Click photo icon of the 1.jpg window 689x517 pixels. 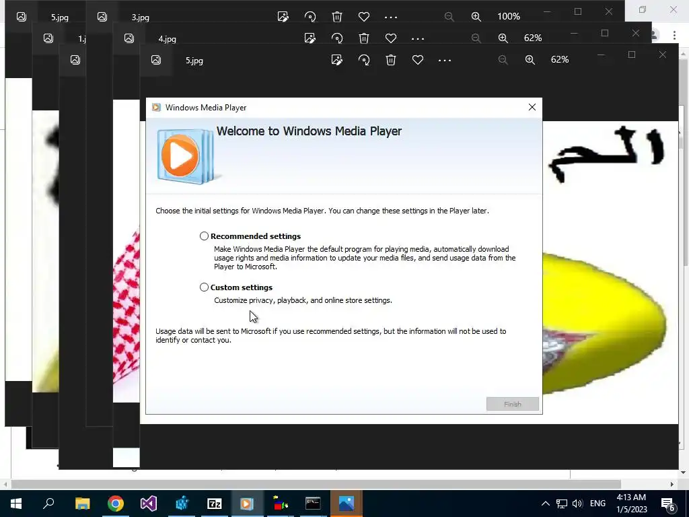click(48, 38)
